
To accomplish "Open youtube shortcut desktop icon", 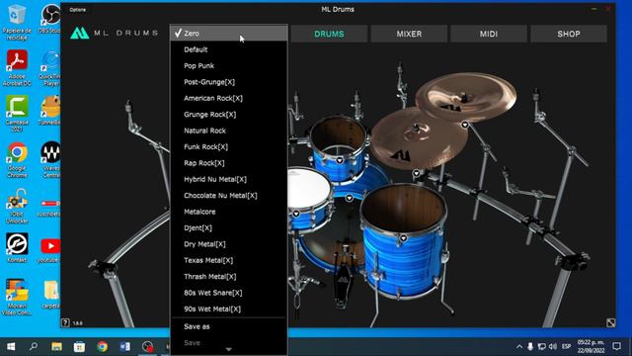I will tap(50, 250).
